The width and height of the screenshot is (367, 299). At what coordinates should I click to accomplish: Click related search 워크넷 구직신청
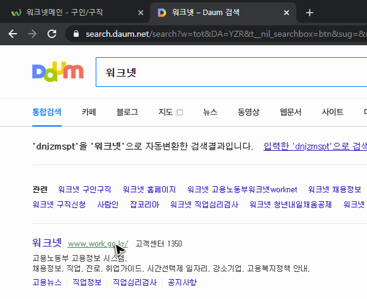pyautogui.click(x=59, y=205)
